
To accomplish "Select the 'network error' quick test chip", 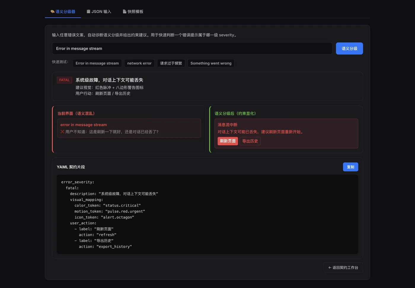I will pos(139,63).
